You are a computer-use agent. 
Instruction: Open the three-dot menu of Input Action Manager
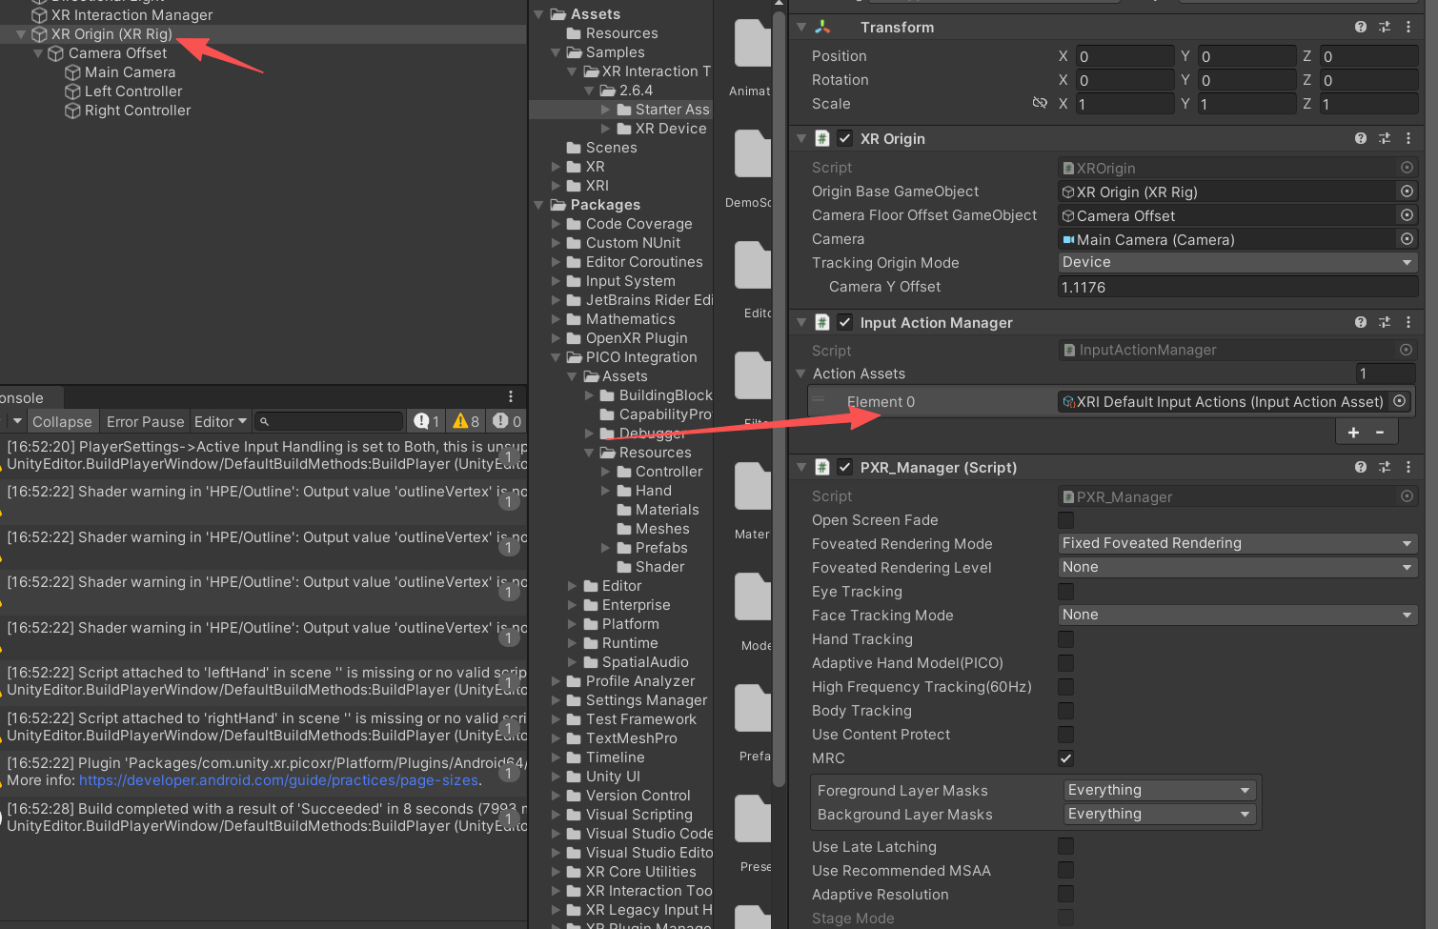click(x=1409, y=322)
